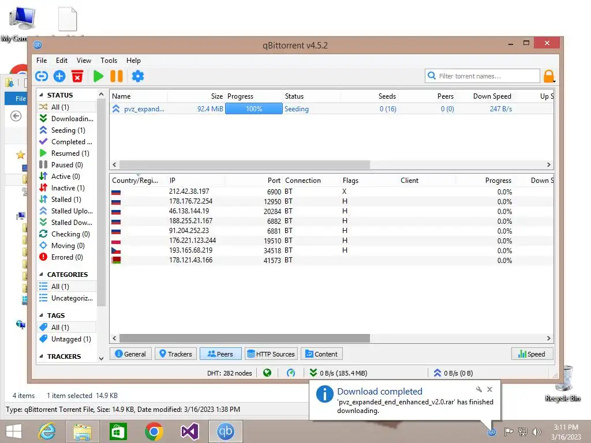Switch to the Content tab
Image resolution: width=591 pixels, height=443 pixels.
pyautogui.click(x=321, y=354)
